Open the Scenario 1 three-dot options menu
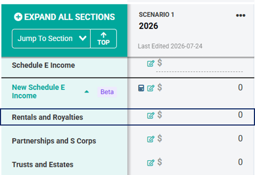 click(x=241, y=16)
